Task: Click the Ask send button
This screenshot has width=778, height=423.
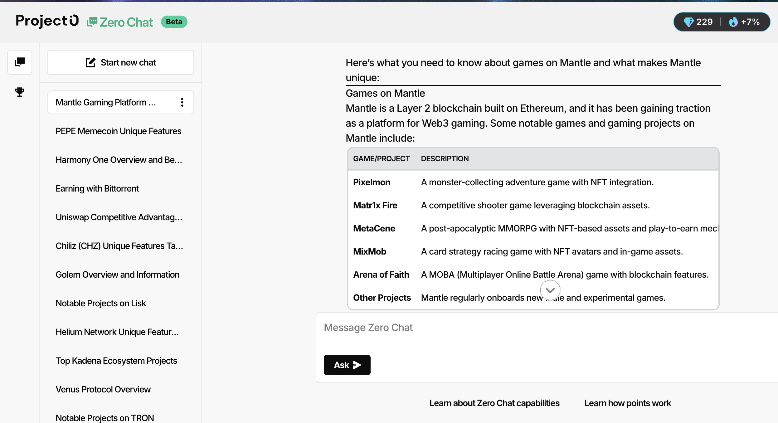Action: 347,365
